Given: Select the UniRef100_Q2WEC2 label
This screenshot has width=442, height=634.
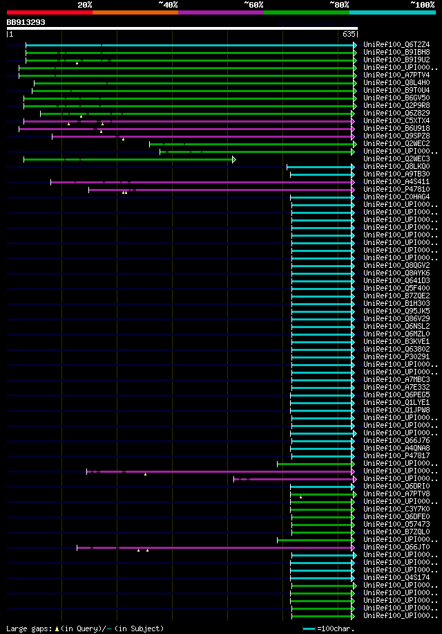Looking at the screenshot, I should click(x=396, y=143).
